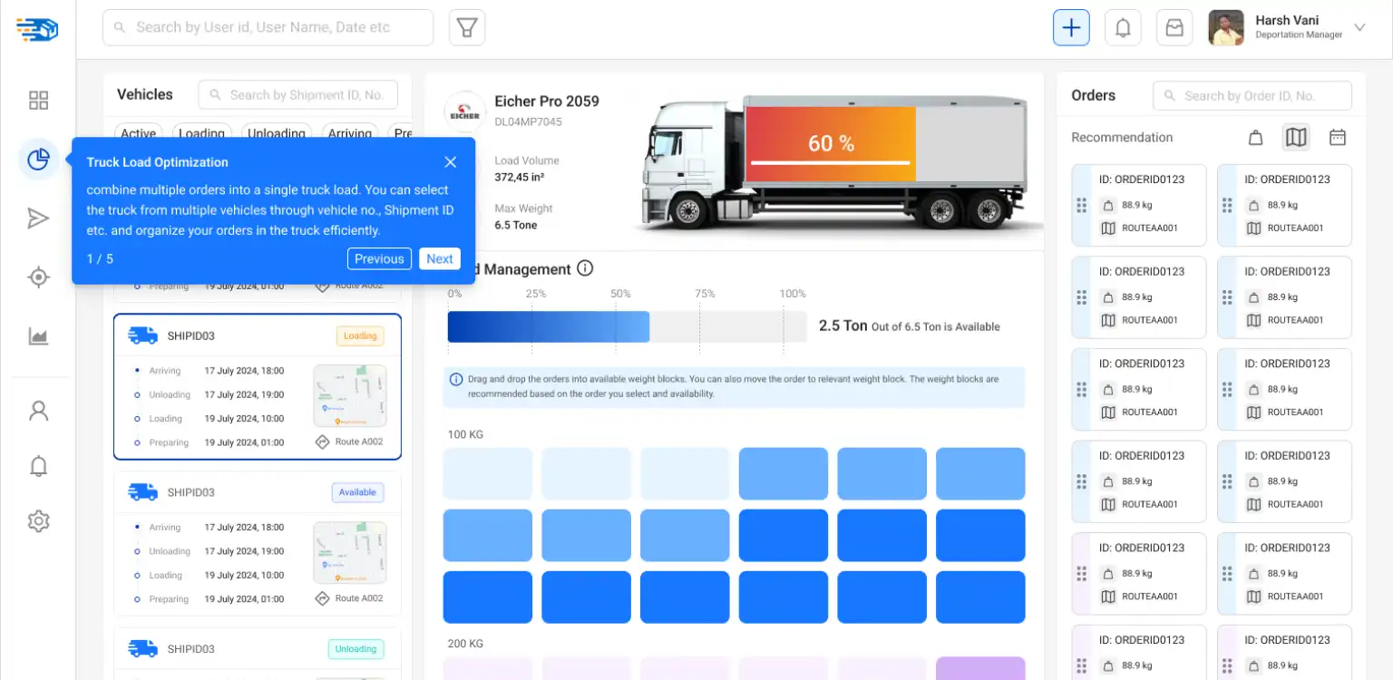Click the Eicher Pro 2059 vehicle name
Image resolution: width=1393 pixels, height=680 pixels.
click(x=547, y=102)
